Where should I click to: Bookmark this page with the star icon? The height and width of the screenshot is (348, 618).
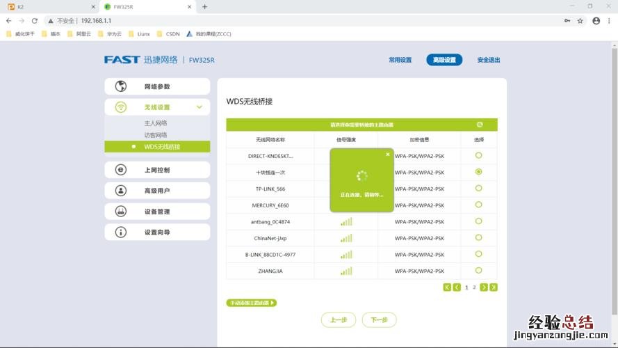[580, 21]
